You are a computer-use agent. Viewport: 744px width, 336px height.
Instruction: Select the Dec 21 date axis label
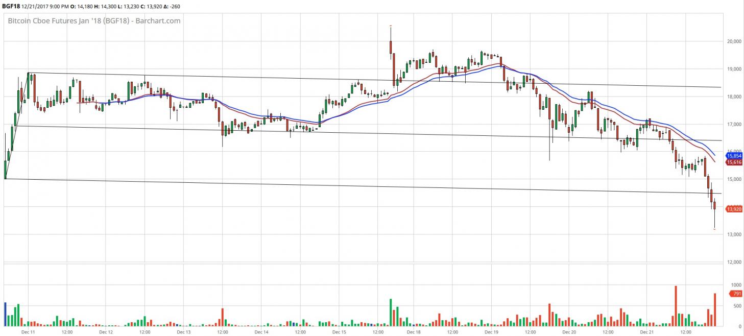(x=646, y=332)
